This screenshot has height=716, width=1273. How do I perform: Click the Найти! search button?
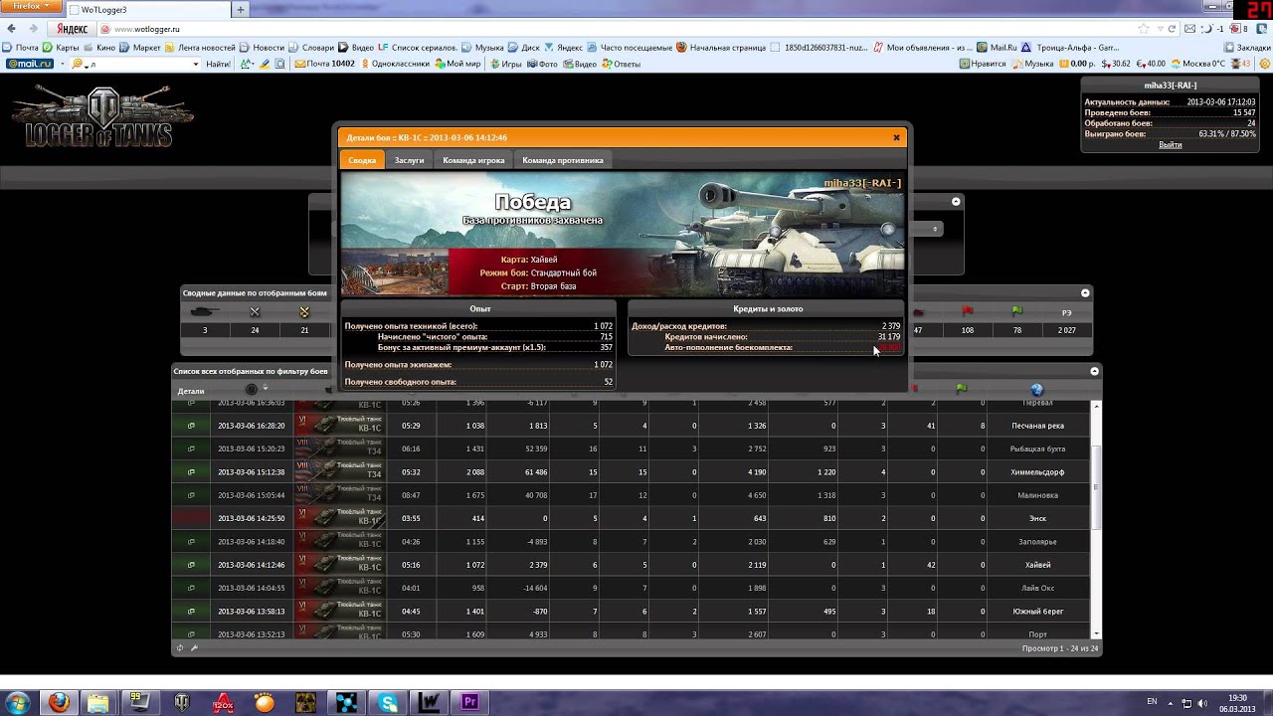218,64
